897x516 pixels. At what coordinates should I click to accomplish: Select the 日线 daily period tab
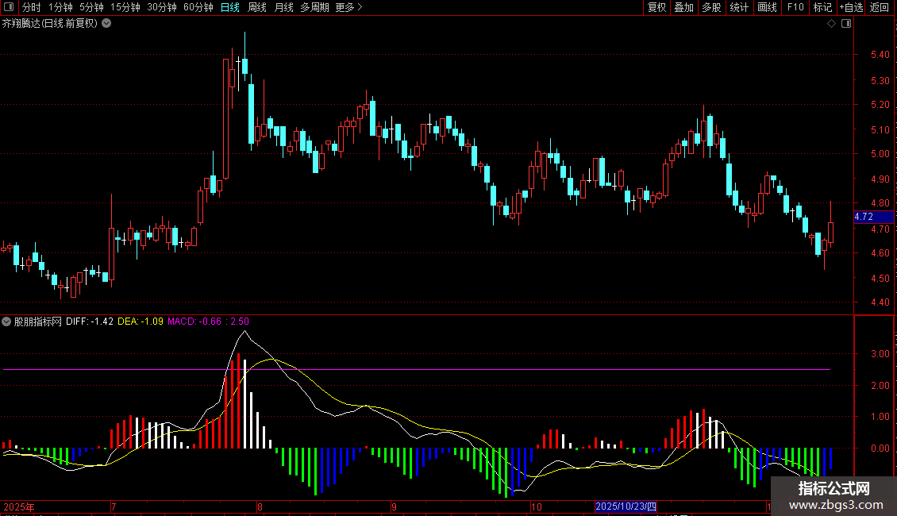(230, 7)
